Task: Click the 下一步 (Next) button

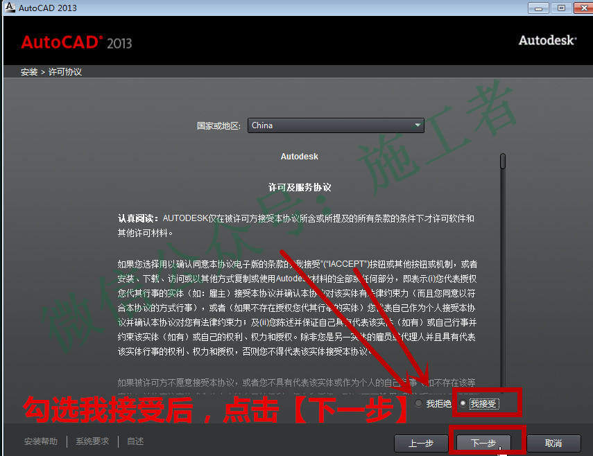Action: (483, 443)
